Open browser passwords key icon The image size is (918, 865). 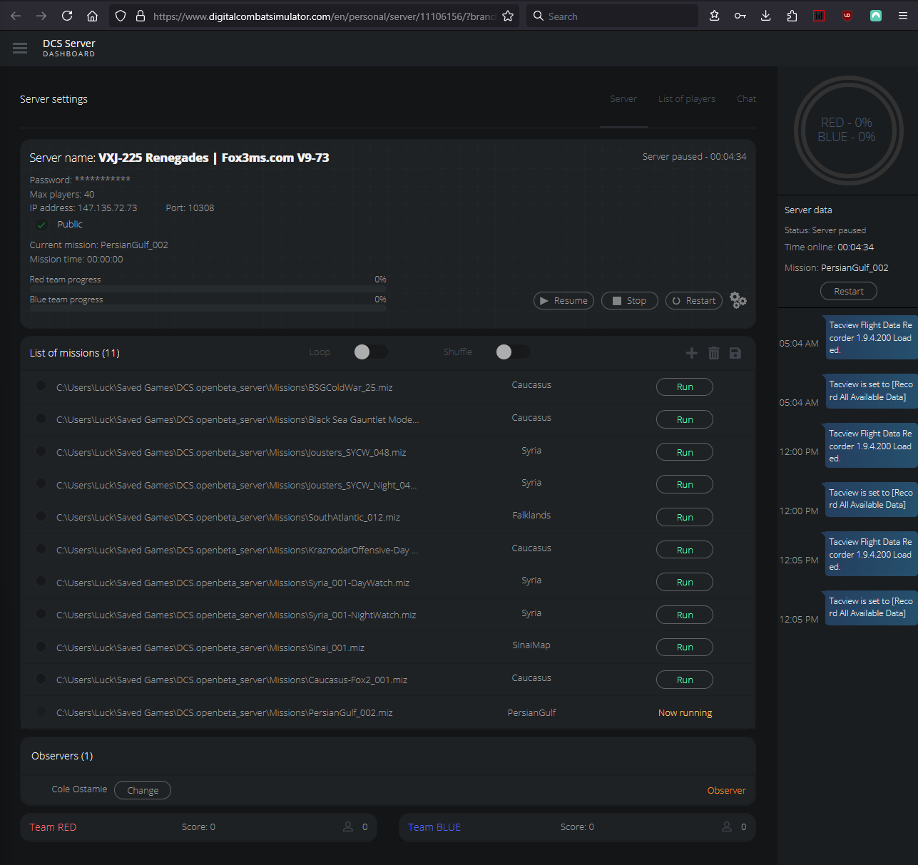[x=740, y=16]
